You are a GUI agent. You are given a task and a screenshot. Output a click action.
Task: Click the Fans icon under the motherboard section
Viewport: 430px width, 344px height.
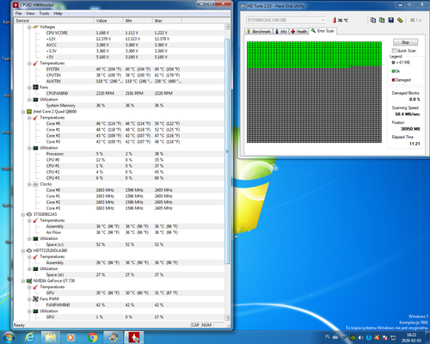tap(35, 87)
